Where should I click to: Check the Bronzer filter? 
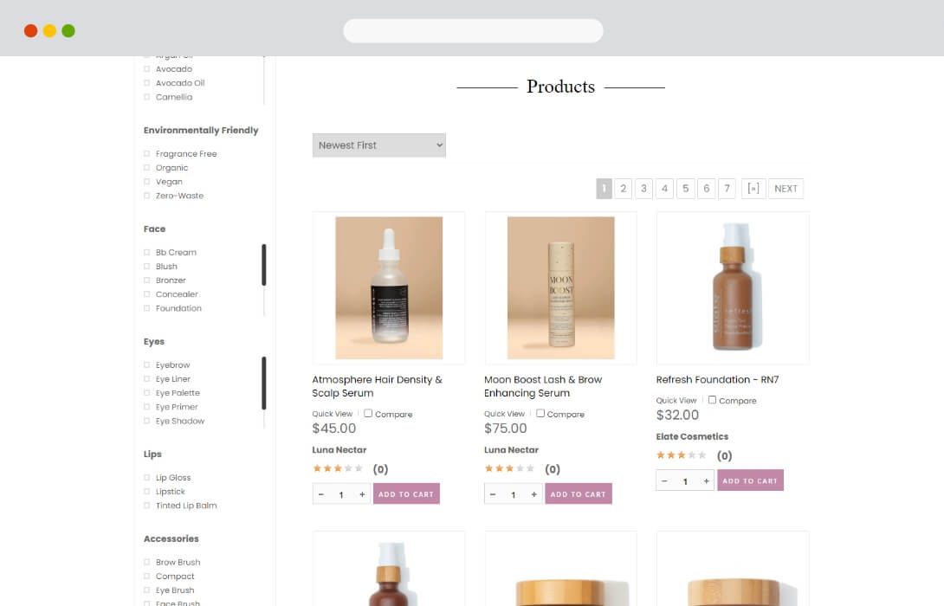click(x=147, y=280)
